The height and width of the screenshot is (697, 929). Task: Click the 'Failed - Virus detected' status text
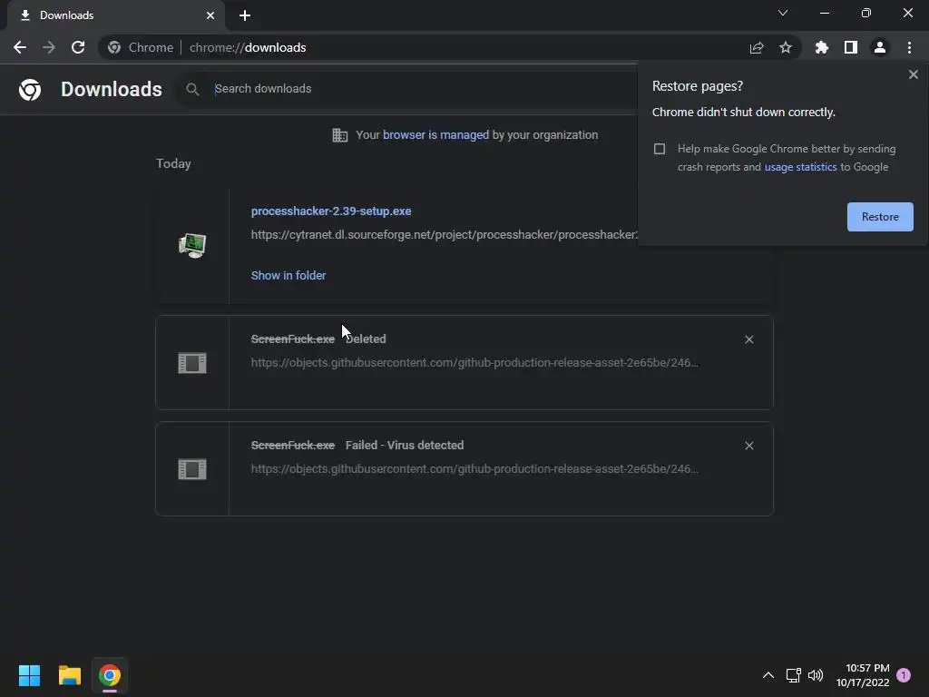pos(405,445)
